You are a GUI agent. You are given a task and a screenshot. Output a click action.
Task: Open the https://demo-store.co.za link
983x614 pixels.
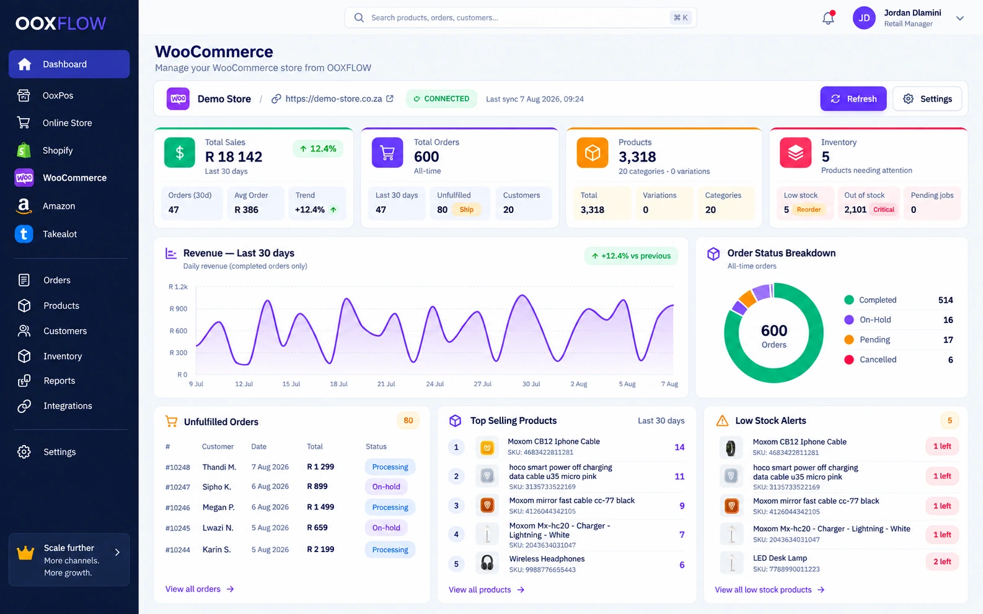click(333, 98)
